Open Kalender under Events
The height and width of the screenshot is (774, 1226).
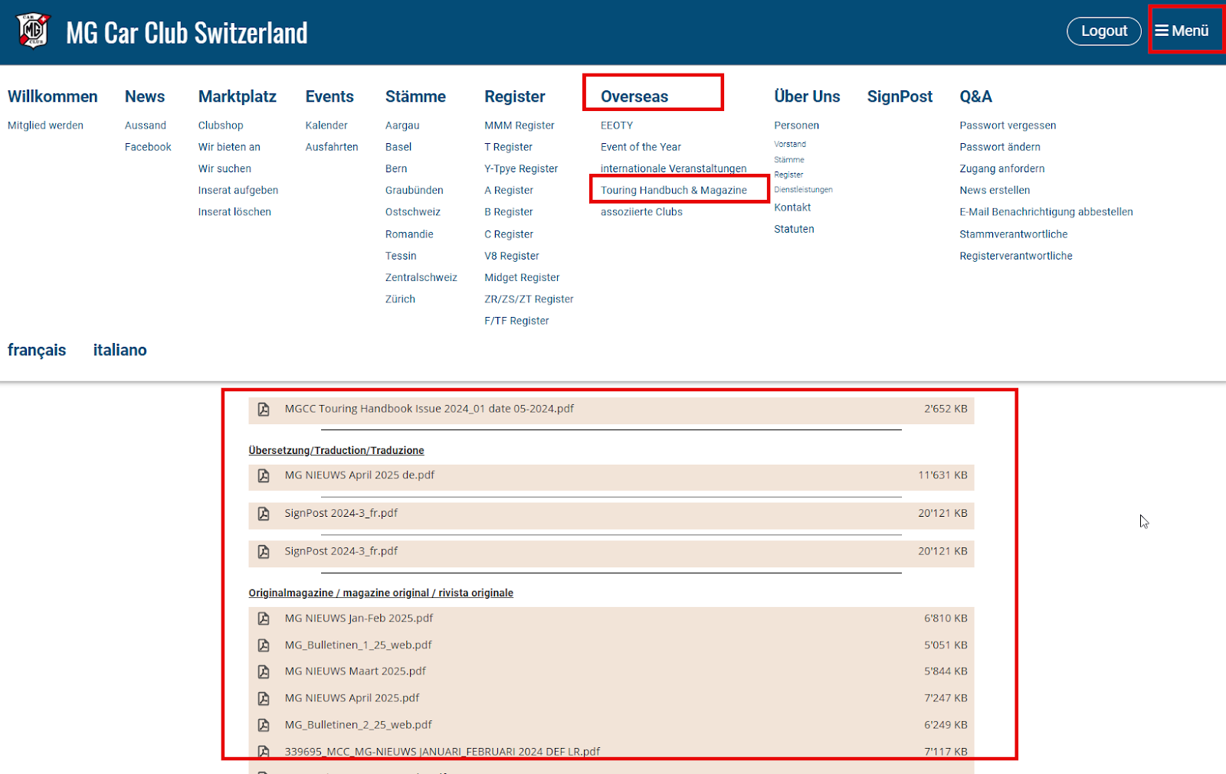(x=326, y=126)
